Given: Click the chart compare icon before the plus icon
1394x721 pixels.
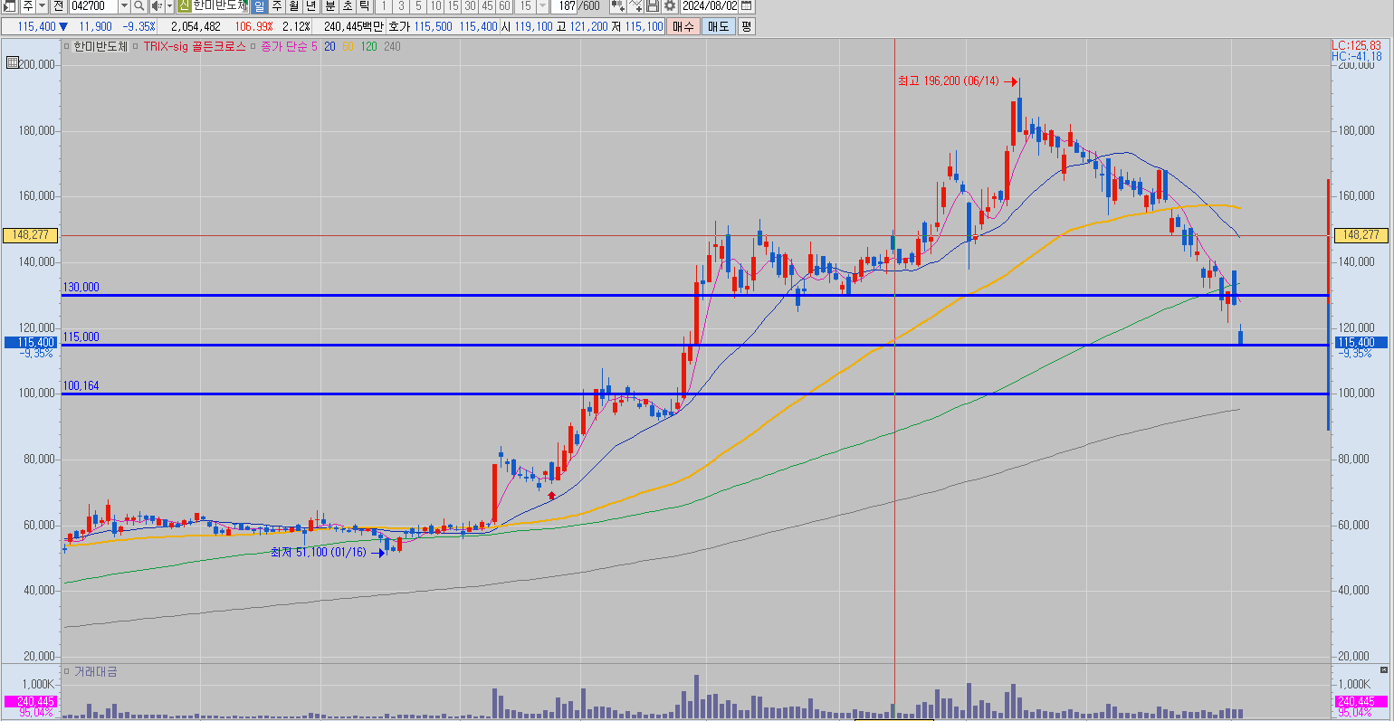Looking at the screenshot, I should [618, 6].
